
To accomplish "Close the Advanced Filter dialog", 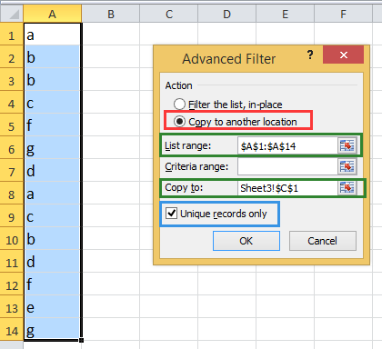I will (343, 55).
